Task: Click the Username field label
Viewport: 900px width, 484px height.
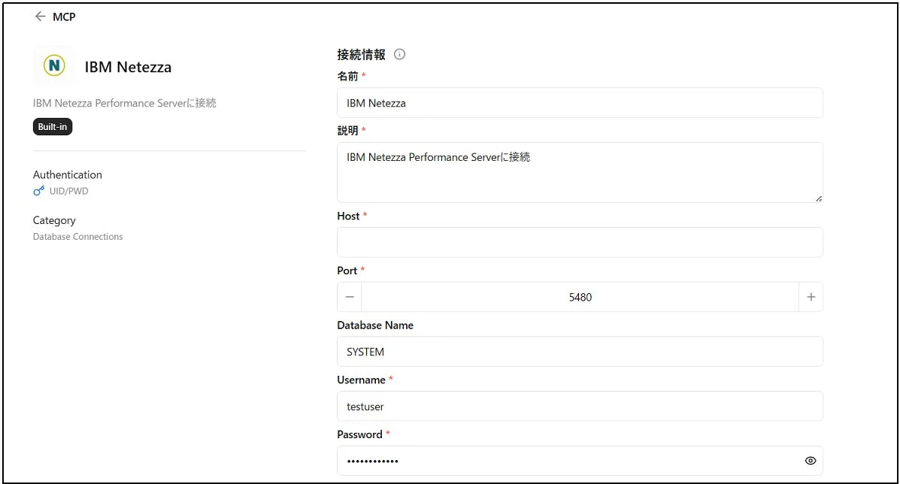Action: [x=361, y=380]
